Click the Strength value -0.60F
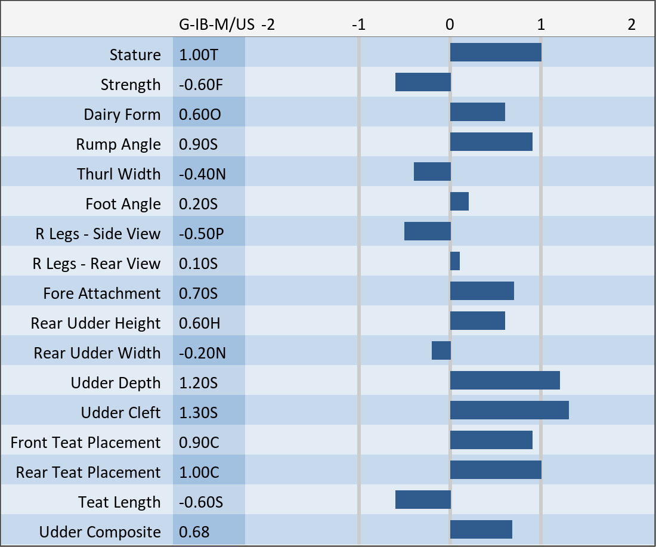 (201, 85)
